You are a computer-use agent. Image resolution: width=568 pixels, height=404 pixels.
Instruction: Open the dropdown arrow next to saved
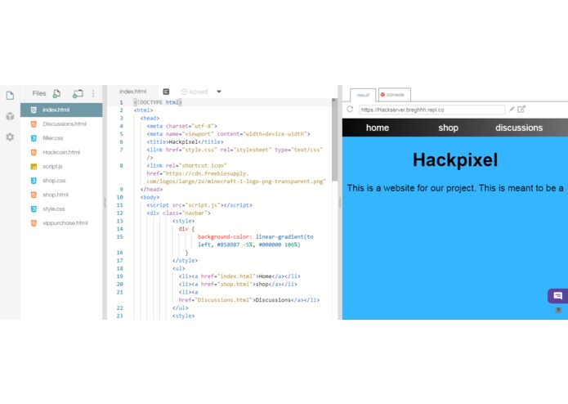(x=219, y=92)
